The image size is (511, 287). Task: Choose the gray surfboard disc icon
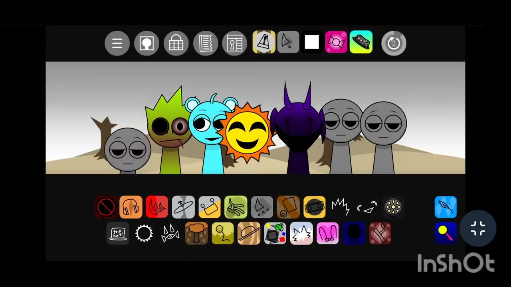click(183, 207)
